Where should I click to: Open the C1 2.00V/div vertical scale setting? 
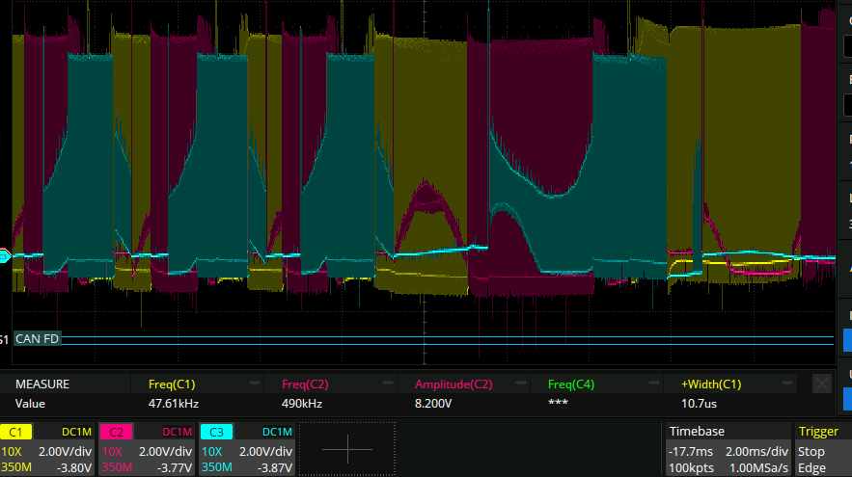pyautogui.click(x=63, y=450)
